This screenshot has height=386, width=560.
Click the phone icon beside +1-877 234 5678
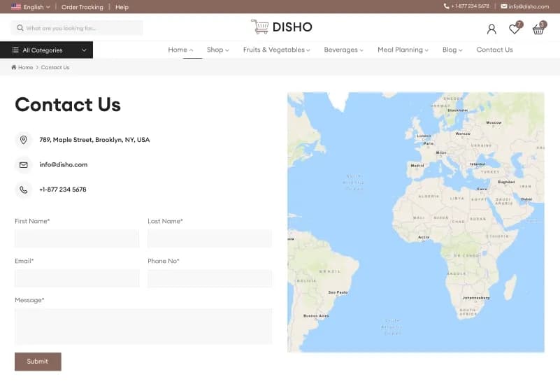tap(24, 190)
